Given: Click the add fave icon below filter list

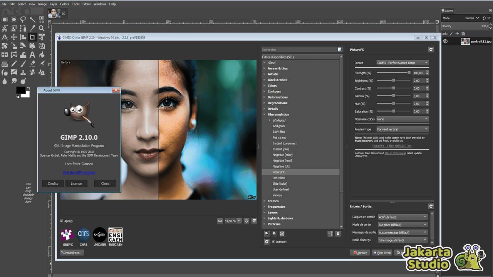Looking at the screenshot, I should [x=267, y=234].
